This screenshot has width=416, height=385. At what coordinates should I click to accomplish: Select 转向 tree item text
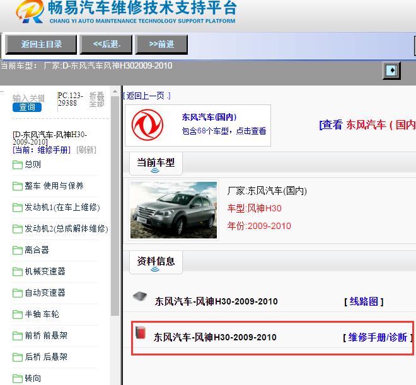(33, 378)
